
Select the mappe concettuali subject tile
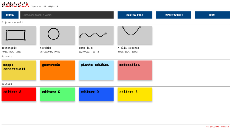(19, 70)
